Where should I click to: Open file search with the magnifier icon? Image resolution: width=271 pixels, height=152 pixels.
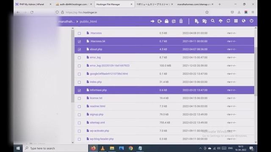tap(213, 21)
